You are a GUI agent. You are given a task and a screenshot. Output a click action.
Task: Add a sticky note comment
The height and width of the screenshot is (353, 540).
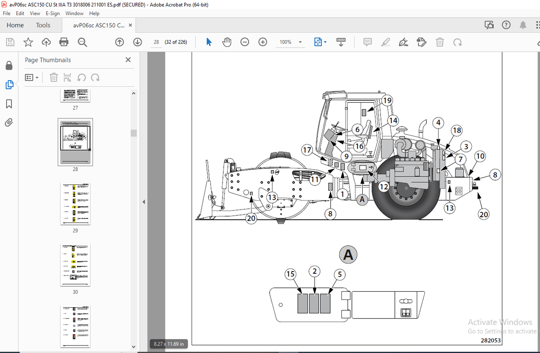coord(367,42)
